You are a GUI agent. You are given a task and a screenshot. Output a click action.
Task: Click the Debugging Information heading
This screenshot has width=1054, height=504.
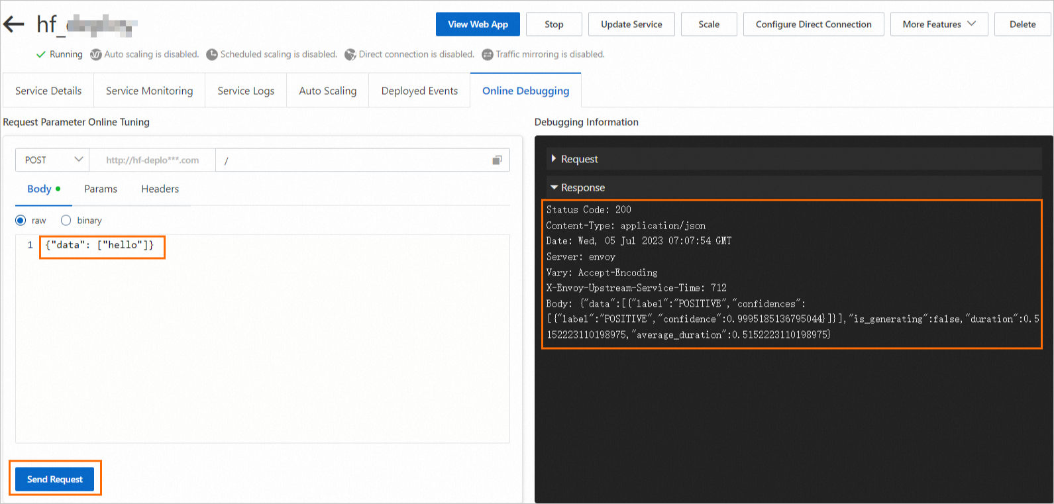click(586, 122)
